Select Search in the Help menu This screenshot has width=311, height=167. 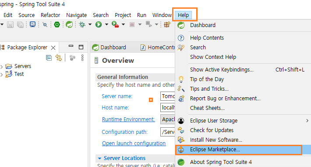[243, 48]
